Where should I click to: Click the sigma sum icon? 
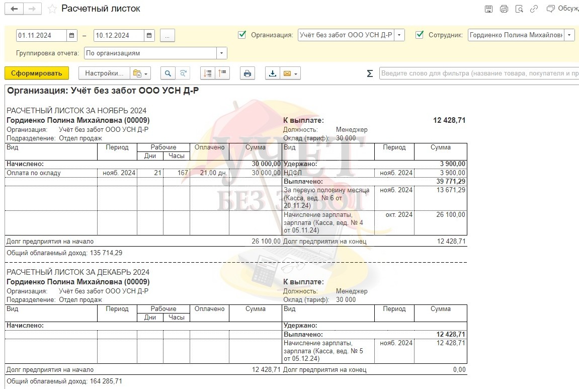coord(370,73)
